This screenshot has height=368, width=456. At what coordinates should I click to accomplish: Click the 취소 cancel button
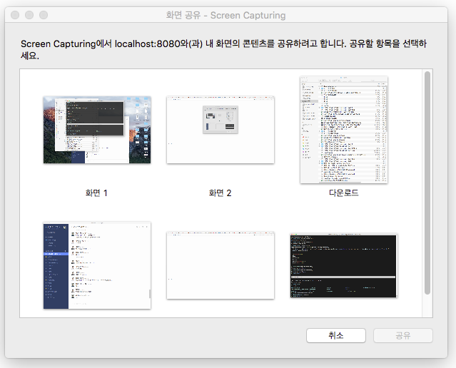click(x=336, y=335)
